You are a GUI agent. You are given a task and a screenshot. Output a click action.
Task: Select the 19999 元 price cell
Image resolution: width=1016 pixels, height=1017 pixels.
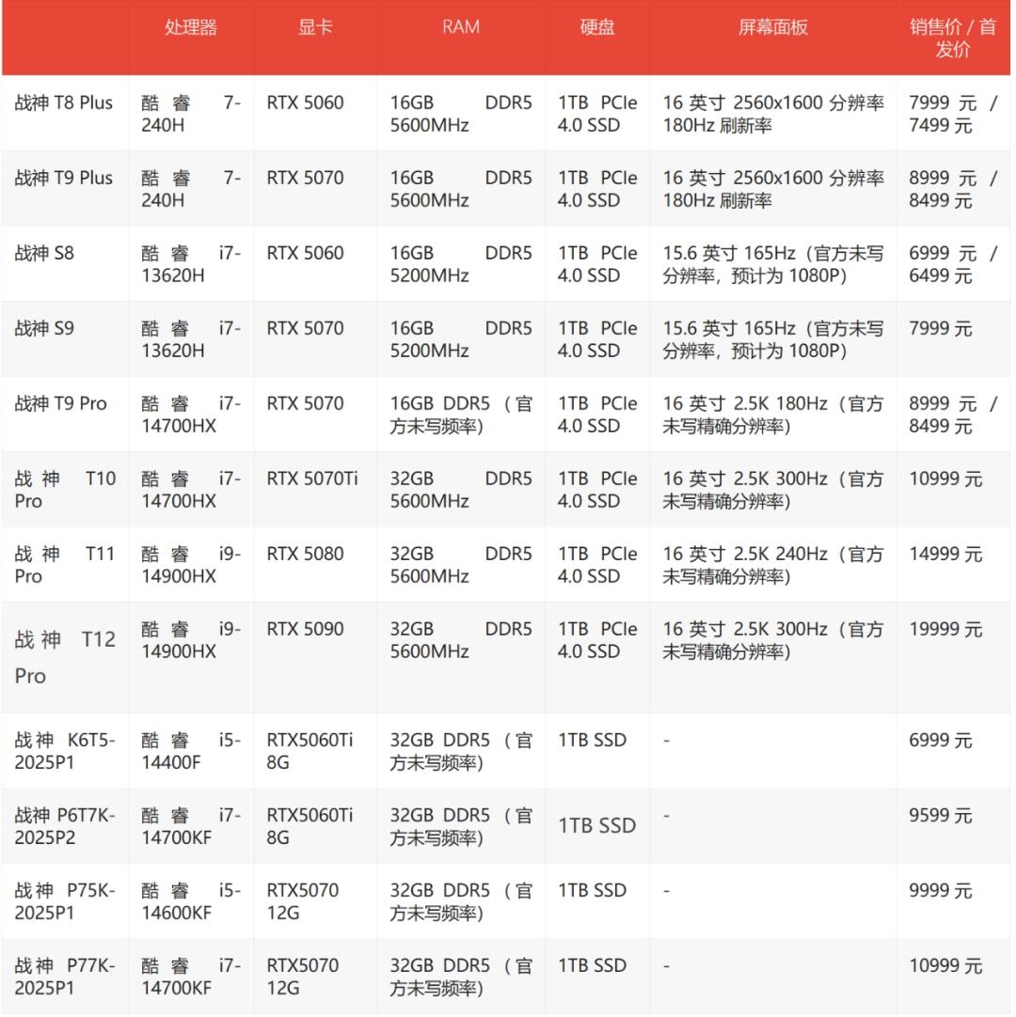pos(945,629)
